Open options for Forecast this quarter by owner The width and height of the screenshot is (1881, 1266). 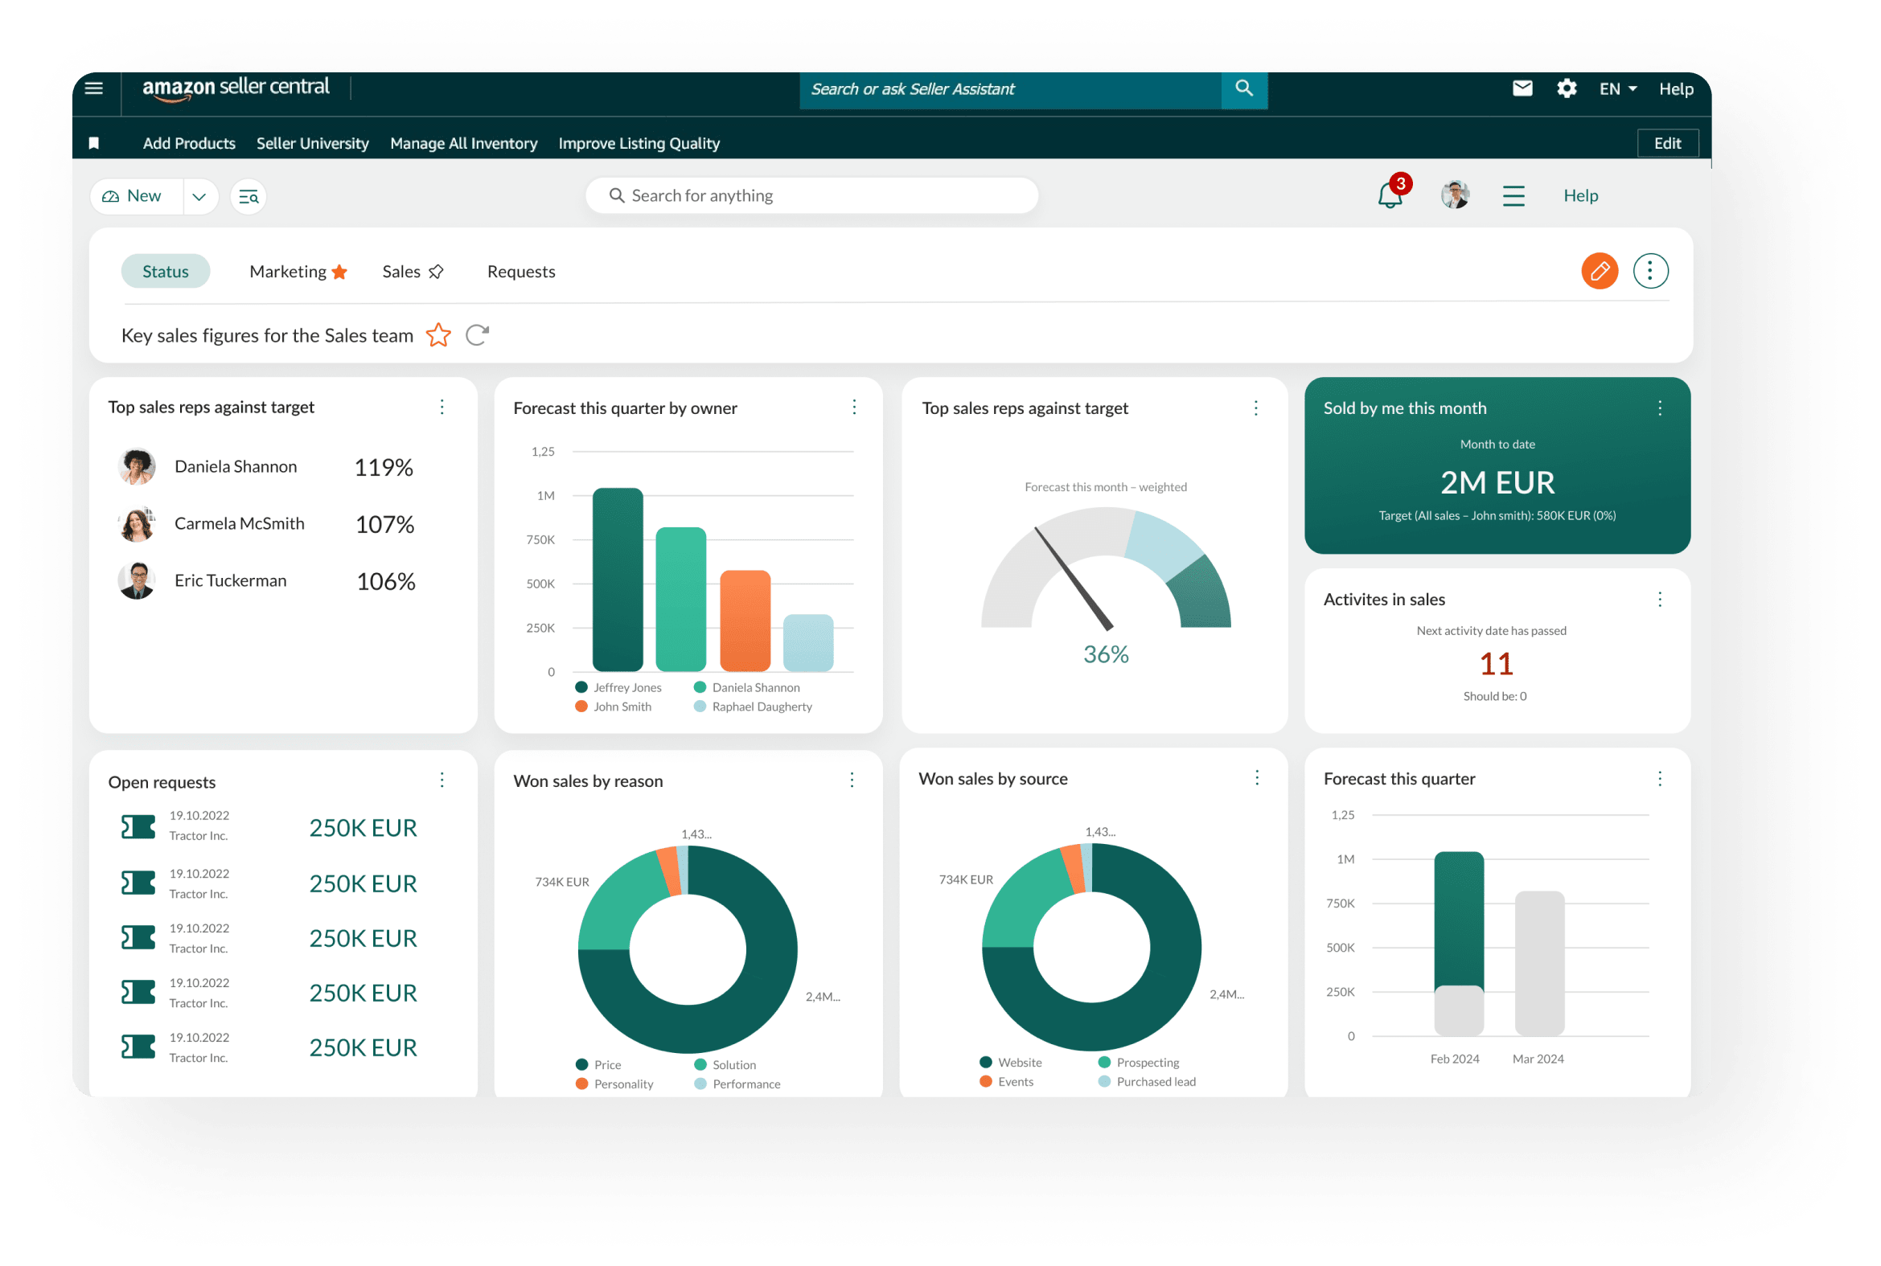855,407
